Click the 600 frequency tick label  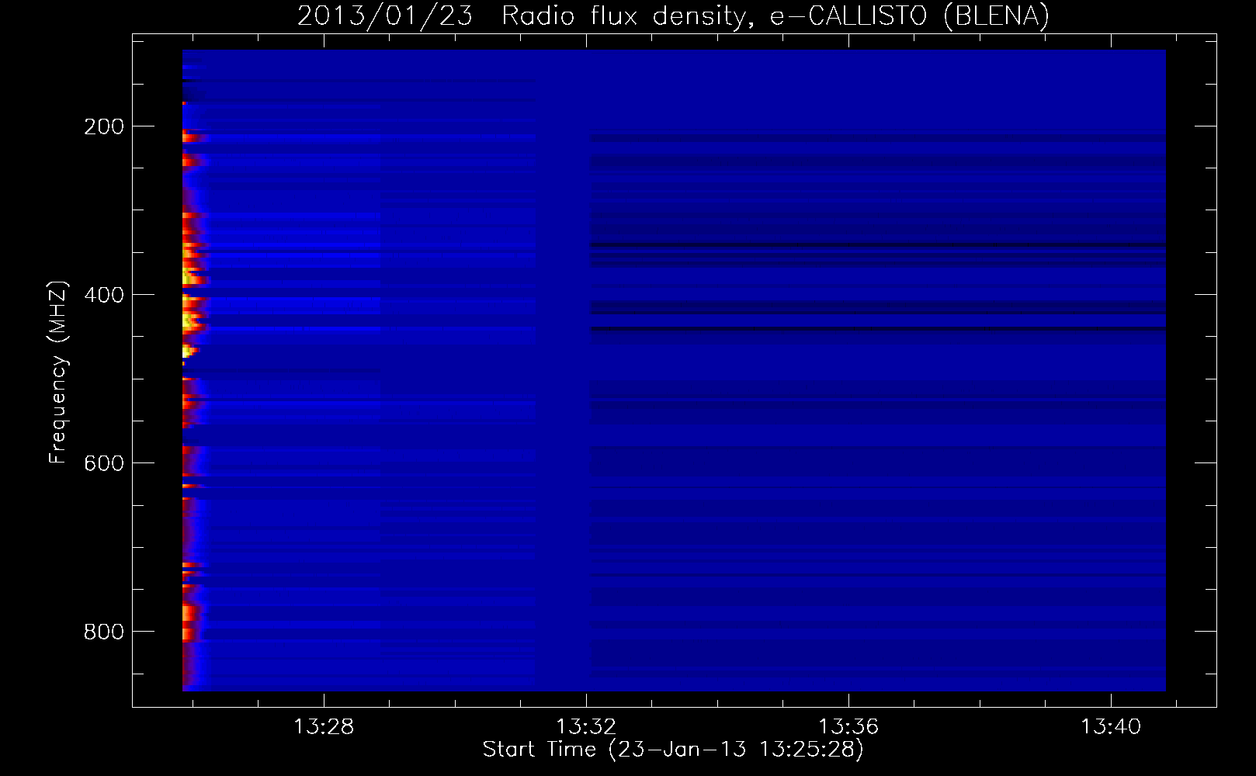104,463
